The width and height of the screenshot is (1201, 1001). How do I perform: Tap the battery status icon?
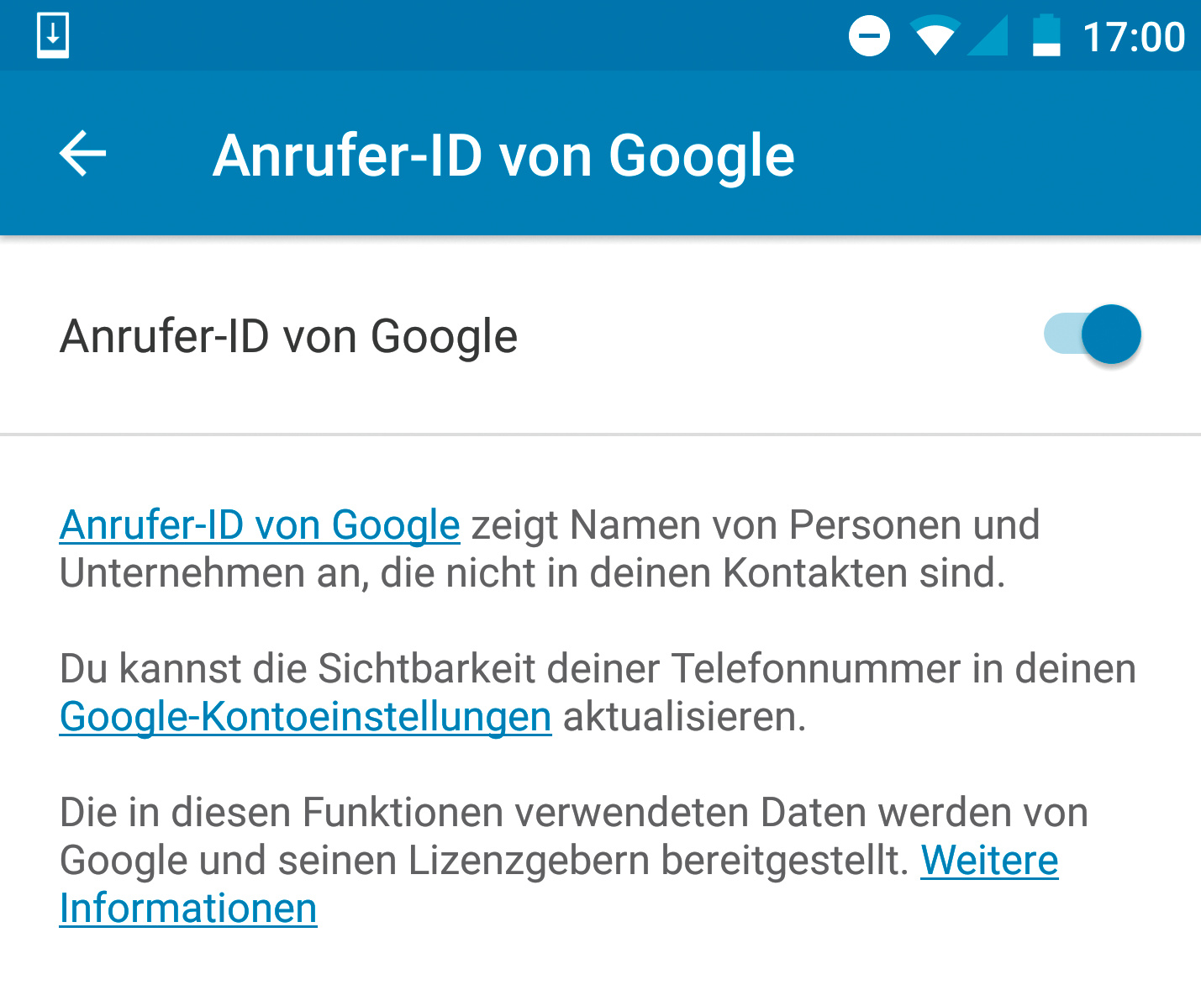click(1046, 37)
